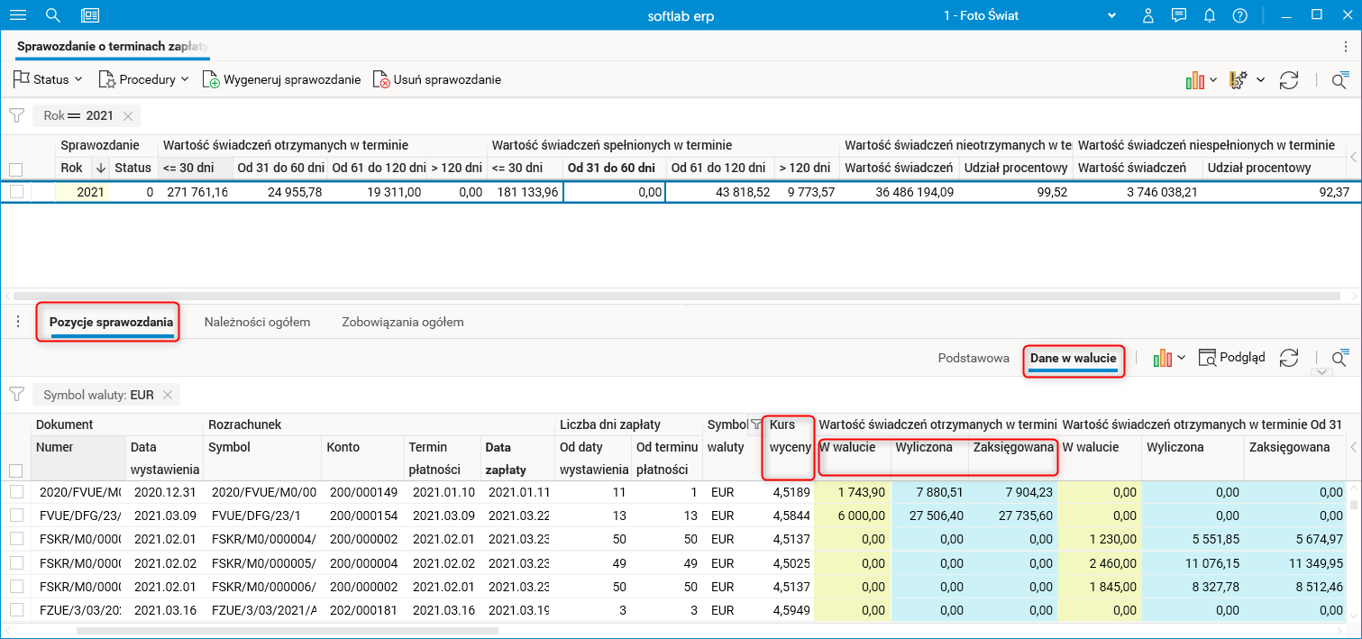This screenshot has height=639, width=1362.
Task: Open the user profile icon
Action: tap(1148, 15)
